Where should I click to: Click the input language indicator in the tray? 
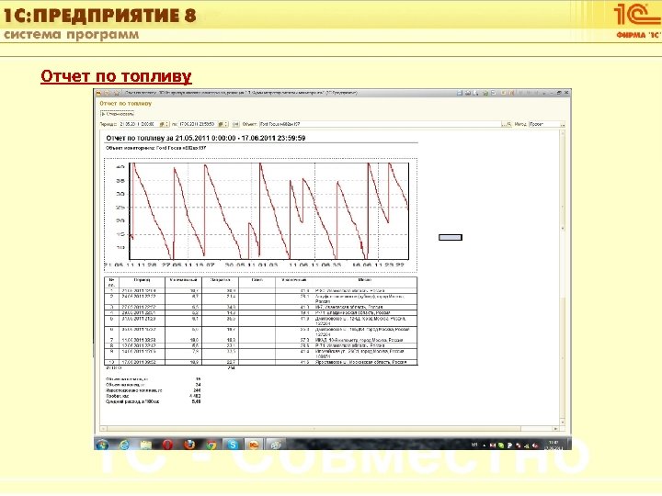point(474,445)
